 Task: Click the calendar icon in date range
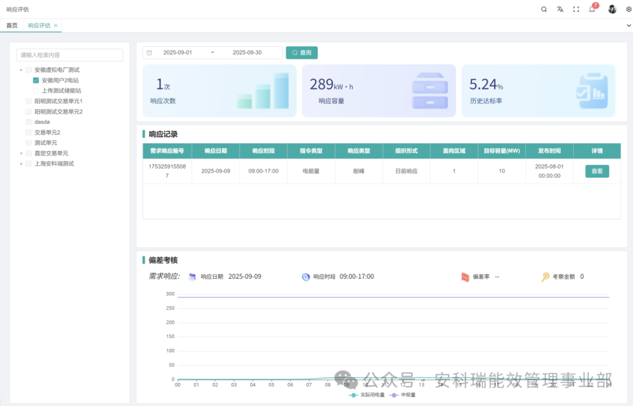pos(149,53)
